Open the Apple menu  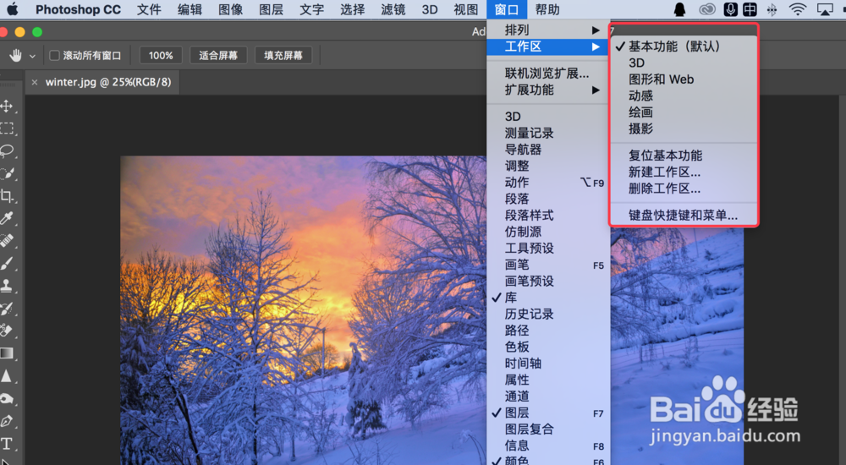coord(12,9)
